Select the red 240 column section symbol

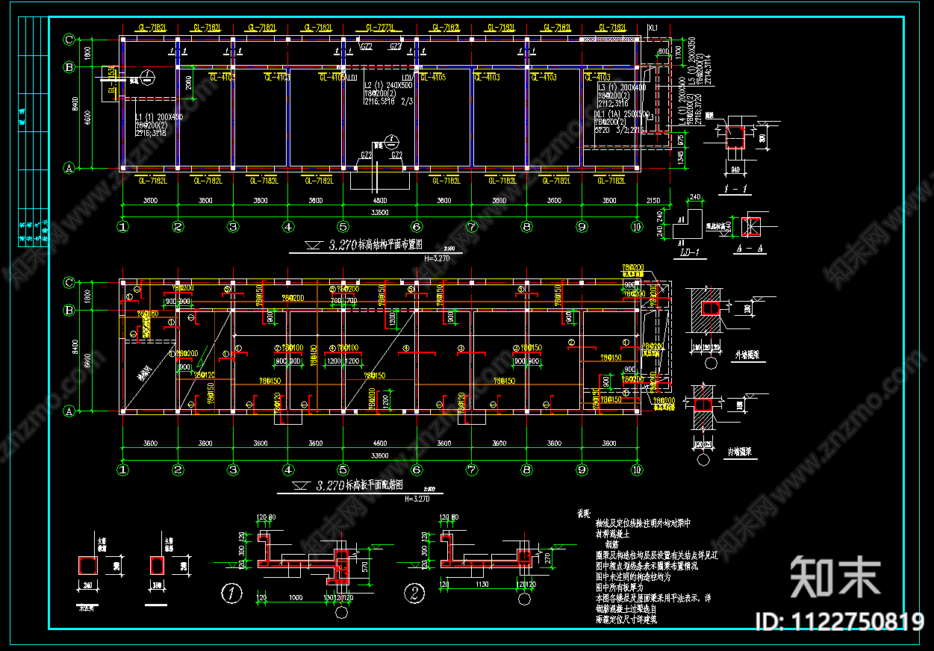click(x=88, y=566)
